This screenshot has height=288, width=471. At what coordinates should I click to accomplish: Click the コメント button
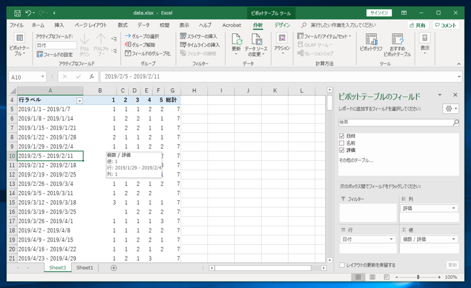pos(445,26)
